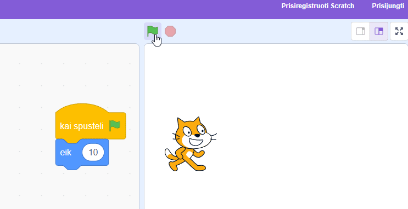Open the Prisijungti sign-in link
408x209 pixels.
388,6
